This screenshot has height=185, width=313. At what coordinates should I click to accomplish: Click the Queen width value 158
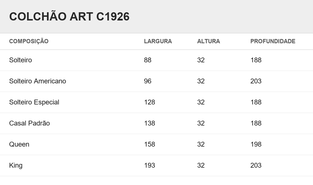[x=149, y=144]
